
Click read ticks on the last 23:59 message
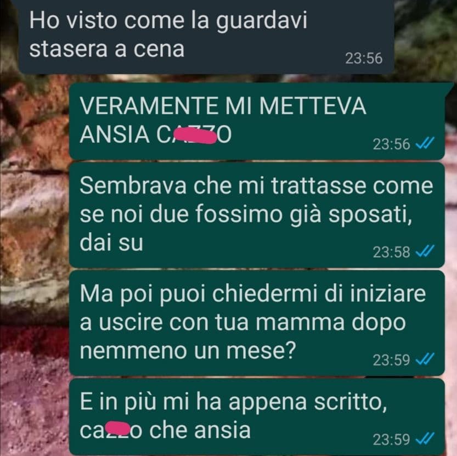(425, 438)
